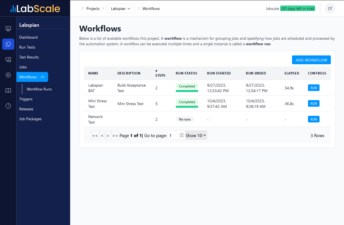The height and width of the screenshot is (225, 344).
Task: Open the devices sidebar icon
Action: (x=8, y=60)
